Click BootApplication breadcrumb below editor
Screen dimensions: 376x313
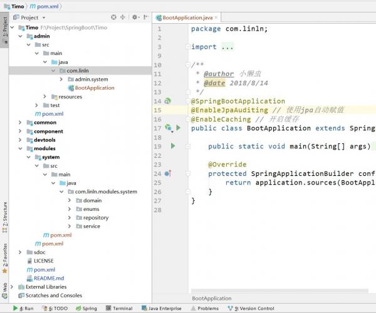coord(212,299)
